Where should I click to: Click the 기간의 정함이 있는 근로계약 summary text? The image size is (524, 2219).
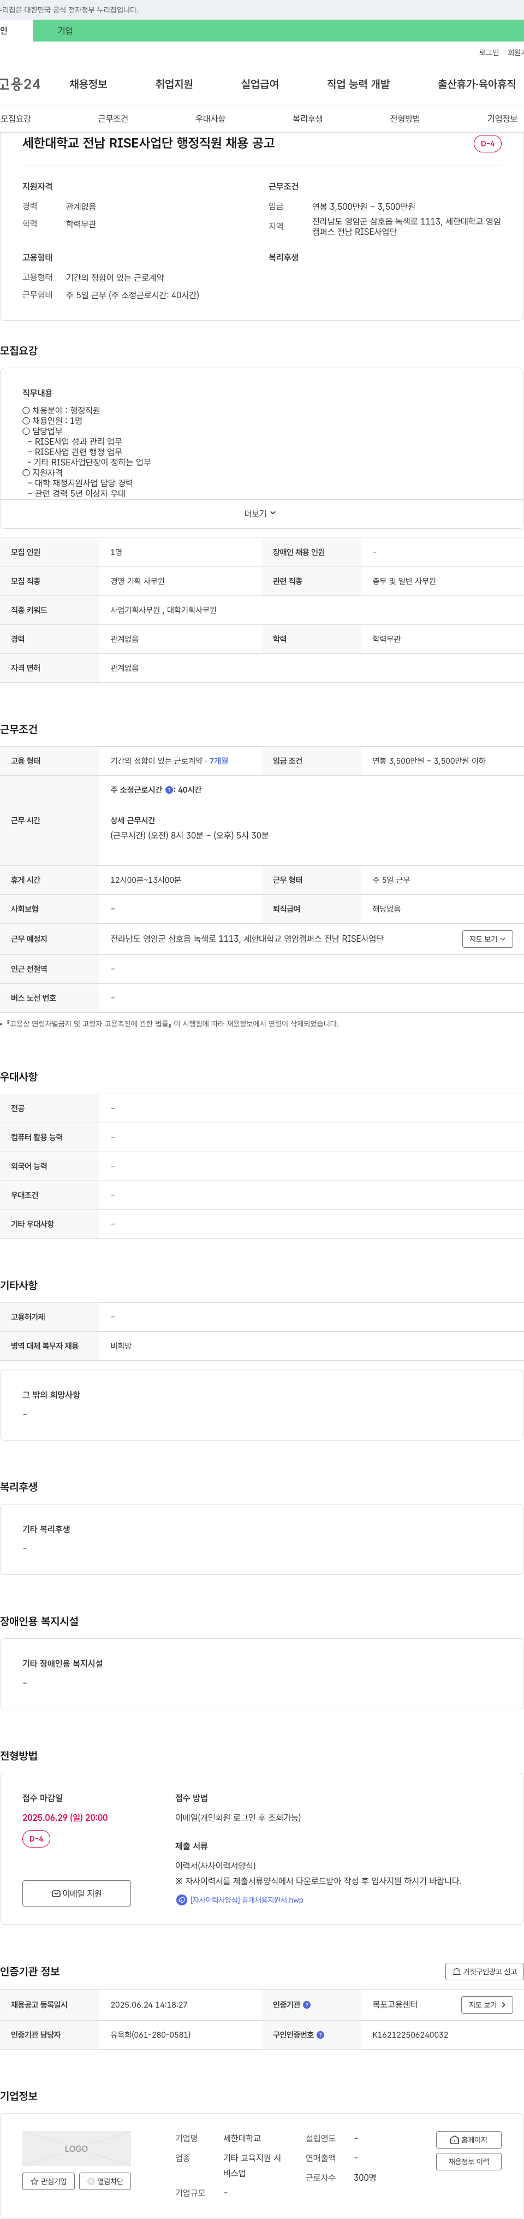coord(115,278)
